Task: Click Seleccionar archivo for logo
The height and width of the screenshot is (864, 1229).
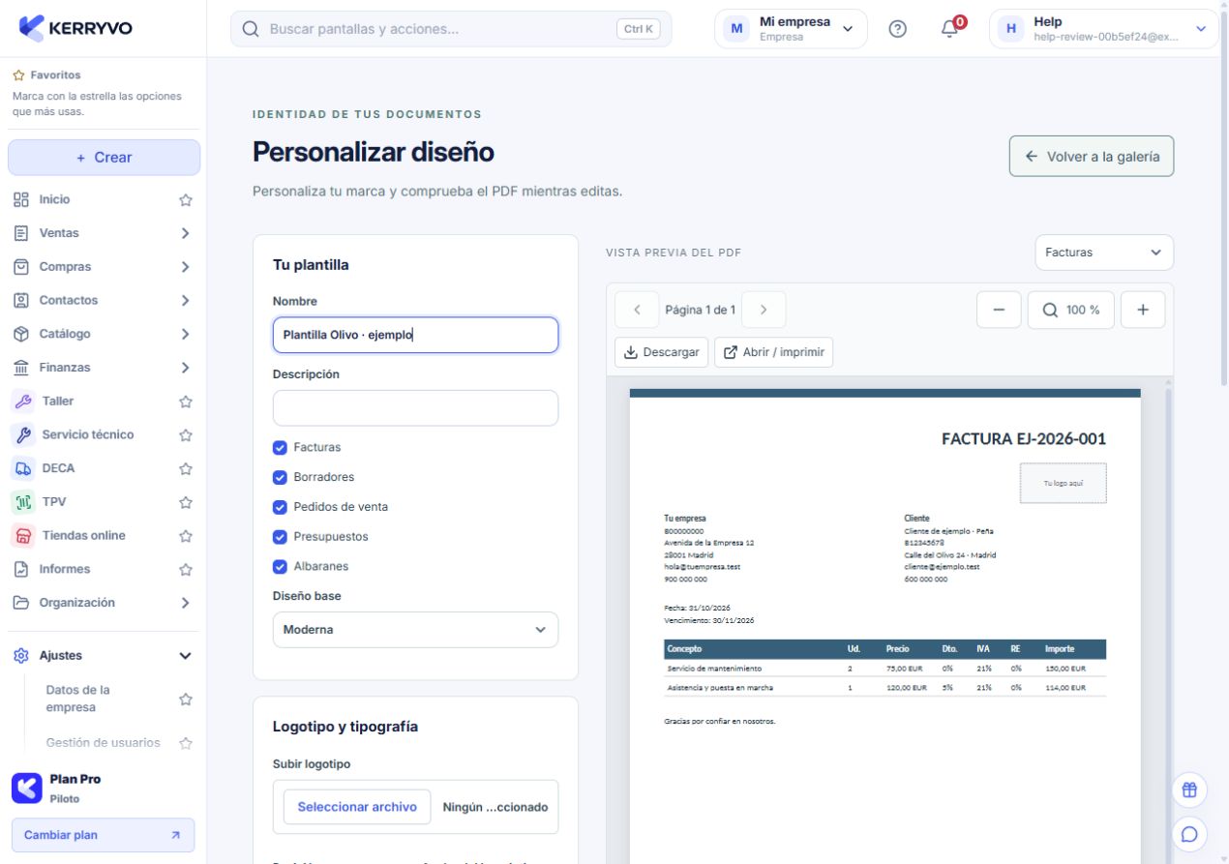Action: [357, 807]
